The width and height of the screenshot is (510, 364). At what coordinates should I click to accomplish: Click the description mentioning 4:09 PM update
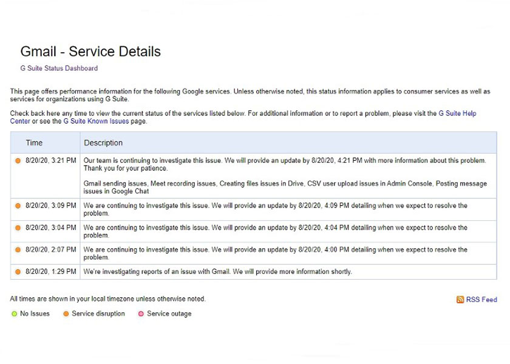click(x=275, y=209)
